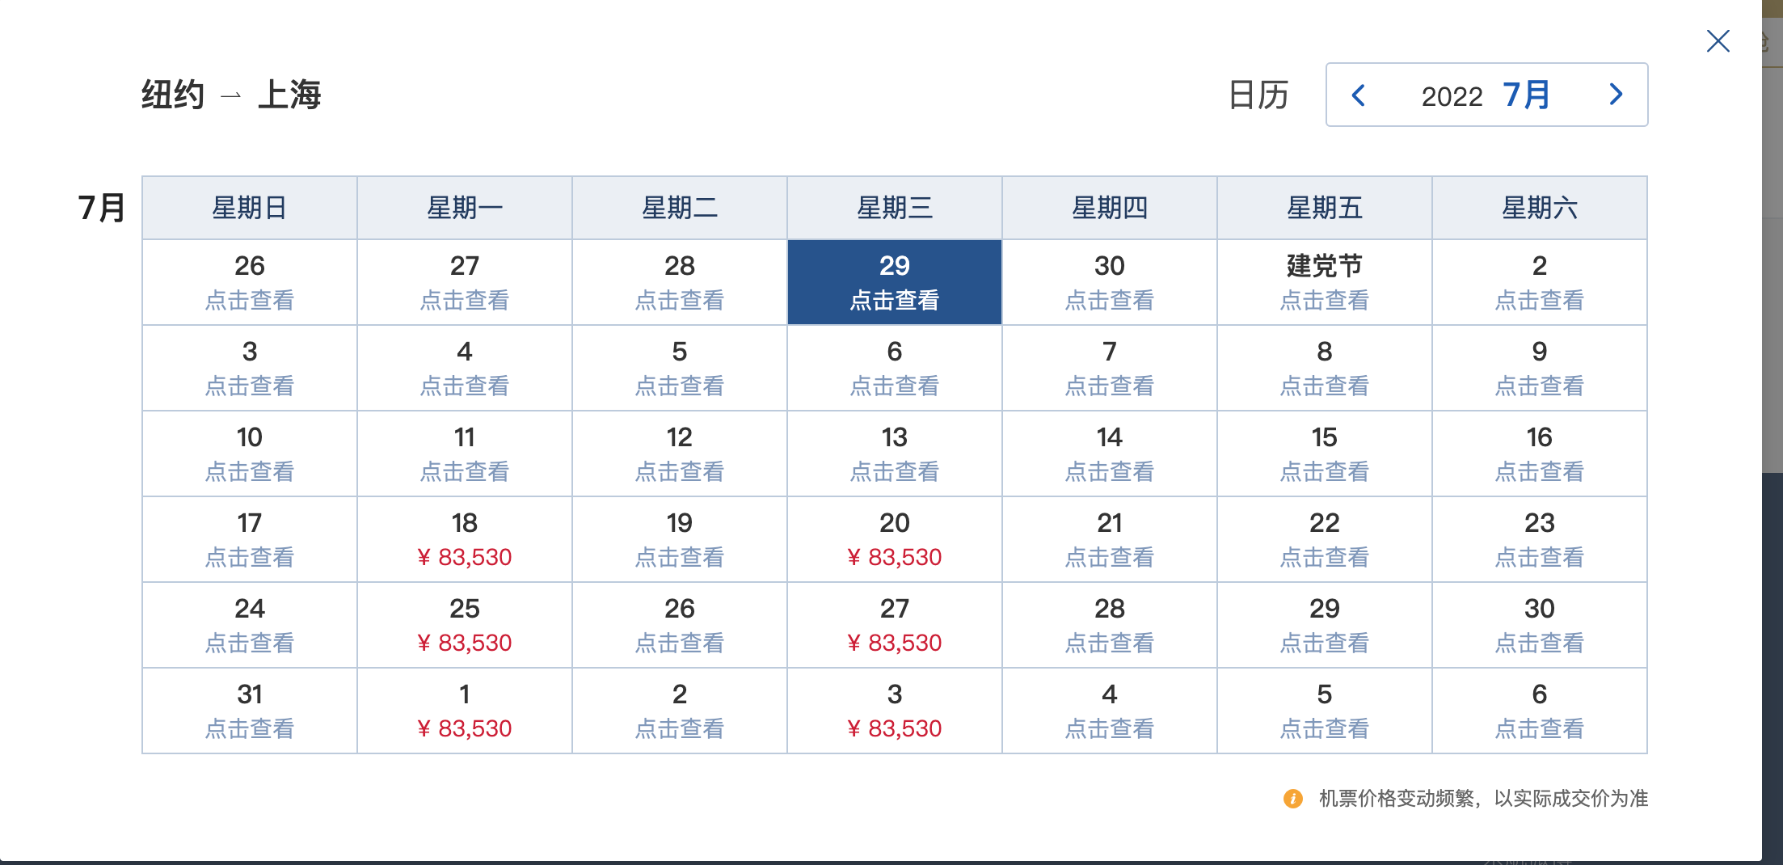Viewport: 1783px width, 865px height.
Task: Select the 建党节 holiday date cell
Action: click(x=1325, y=282)
